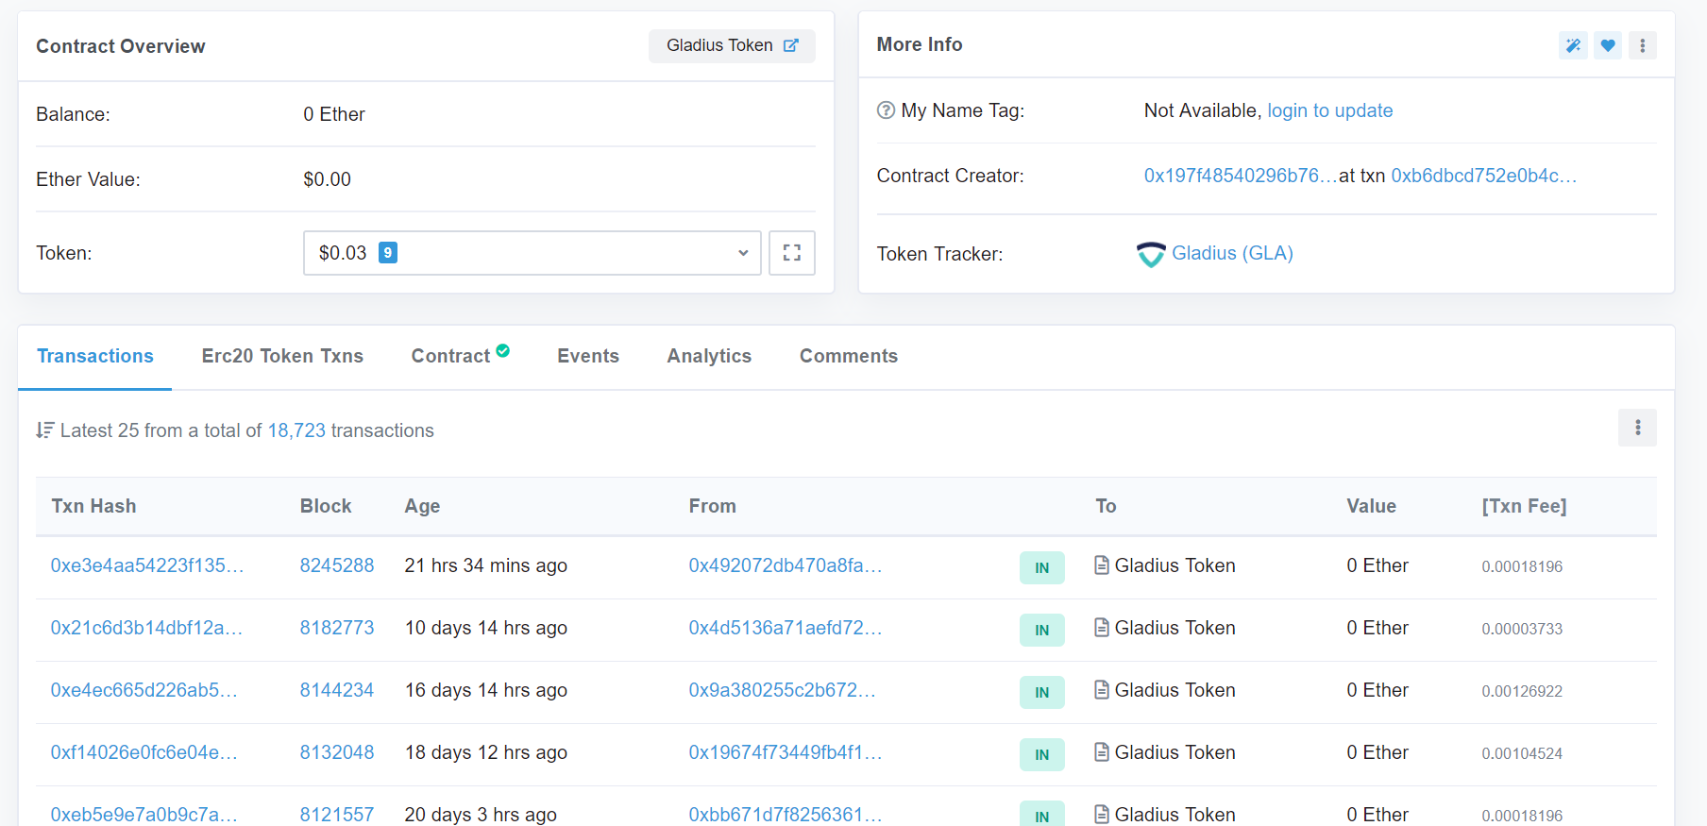Image resolution: width=1707 pixels, height=826 pixels.
Task: Click the fullscreen token view icon
Action: point(791,253)
